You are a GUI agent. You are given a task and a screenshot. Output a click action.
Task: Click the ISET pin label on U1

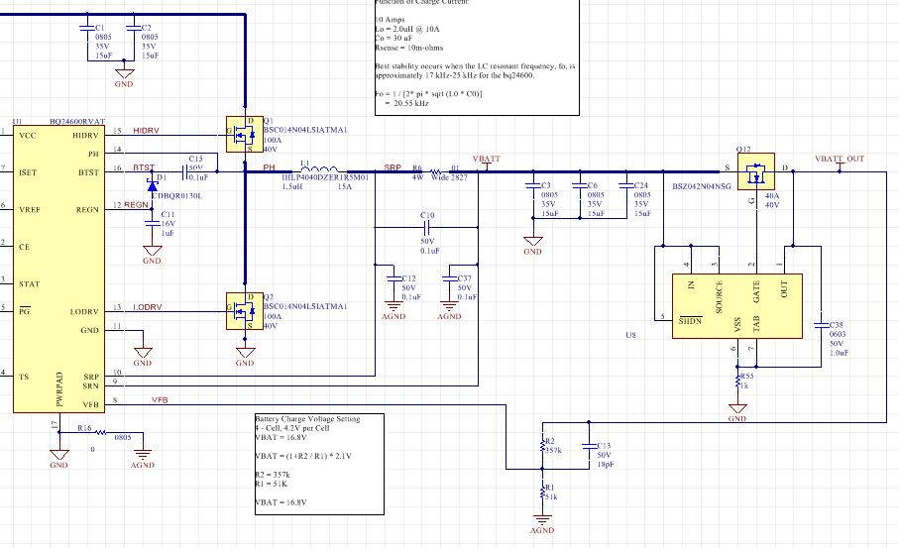coord(28,172)
